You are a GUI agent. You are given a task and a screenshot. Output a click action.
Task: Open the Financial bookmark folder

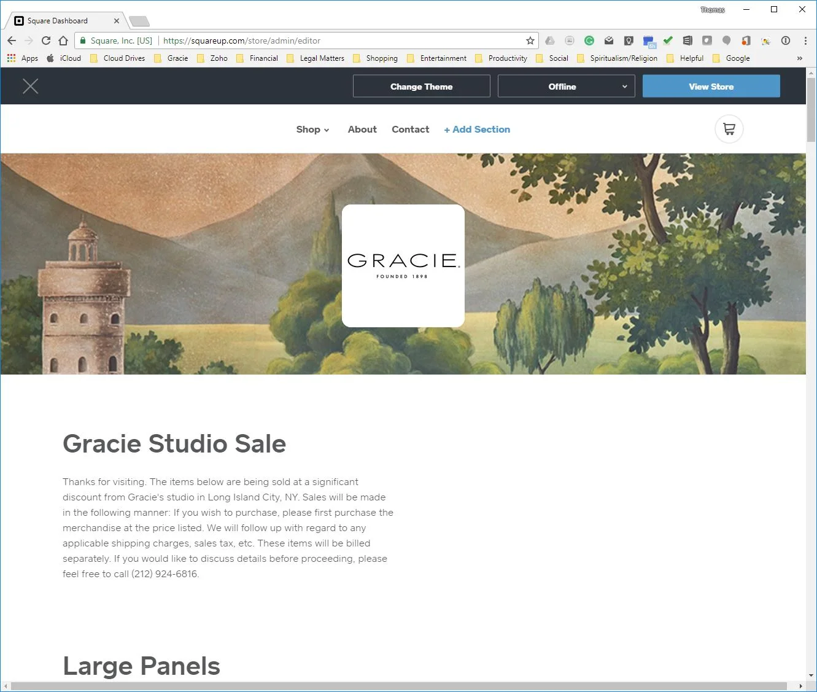(257, 58)
